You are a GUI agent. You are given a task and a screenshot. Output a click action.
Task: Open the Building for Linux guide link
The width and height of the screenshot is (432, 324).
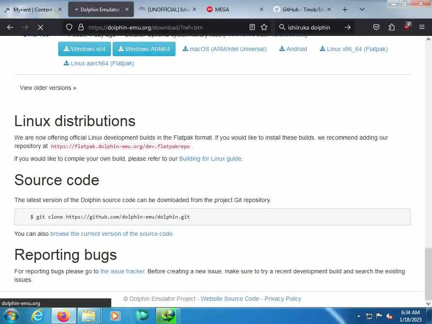tap(210, 159)
